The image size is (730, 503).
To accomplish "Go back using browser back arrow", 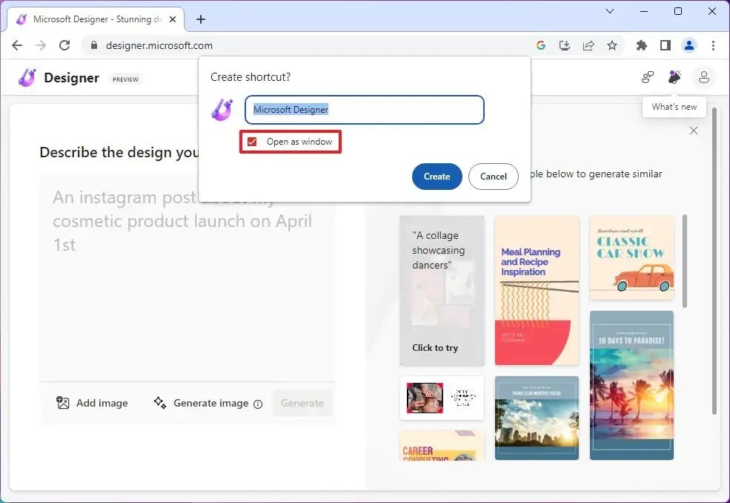I will click(17, 45).
